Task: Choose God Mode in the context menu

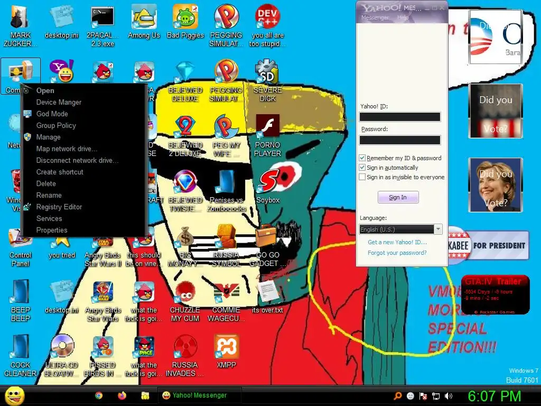Action: click(83, 114)
